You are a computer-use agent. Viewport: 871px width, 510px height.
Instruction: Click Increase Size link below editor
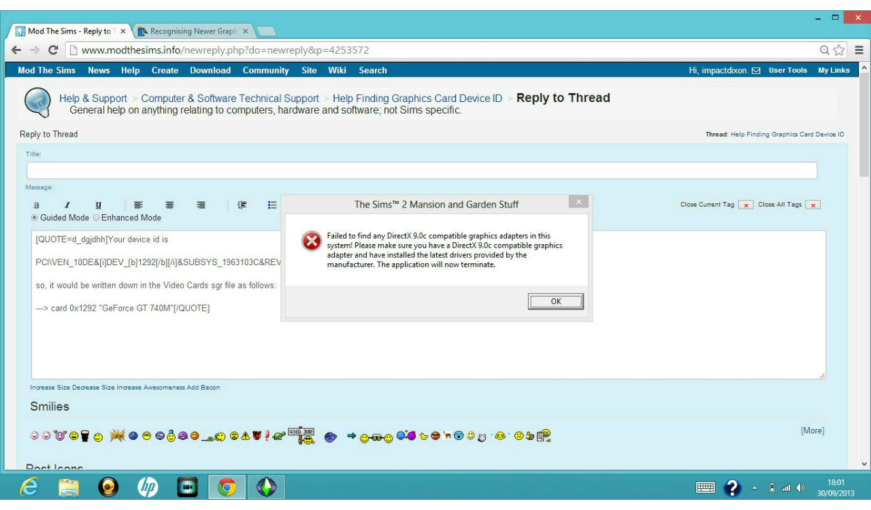(50, 388)
